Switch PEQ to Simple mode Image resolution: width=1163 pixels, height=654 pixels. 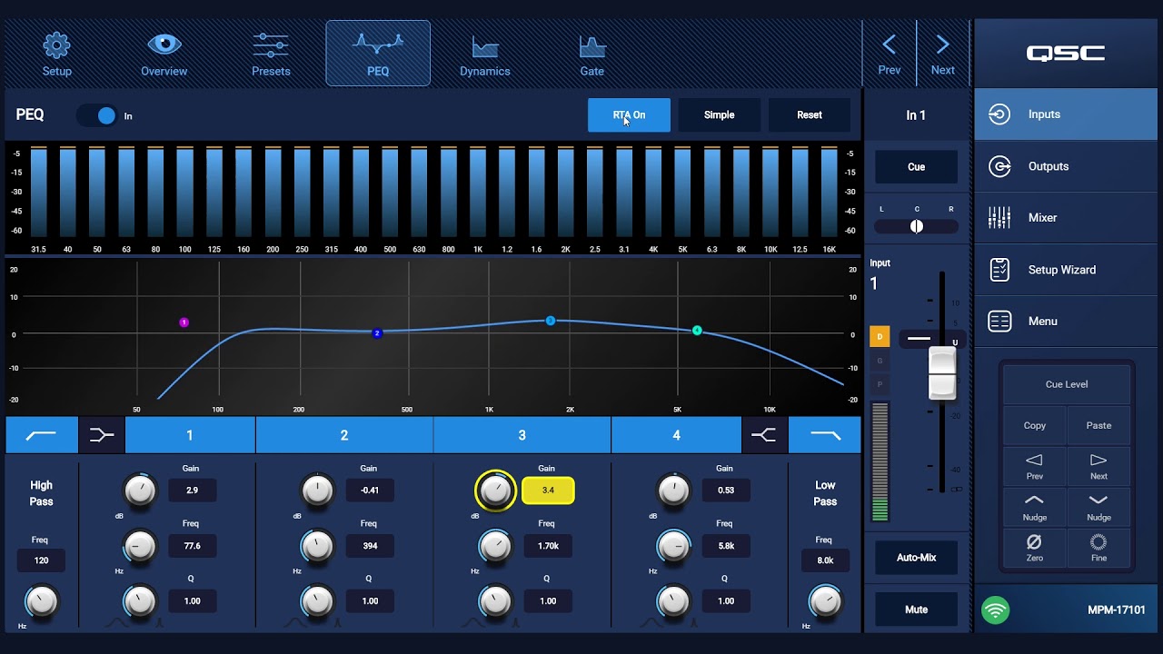719,115
